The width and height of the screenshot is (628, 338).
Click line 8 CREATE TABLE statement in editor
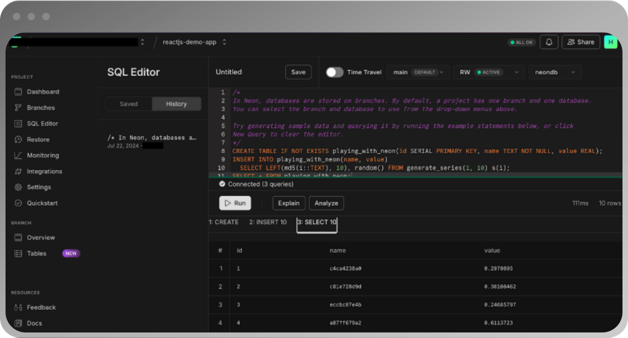coord(417,151)
